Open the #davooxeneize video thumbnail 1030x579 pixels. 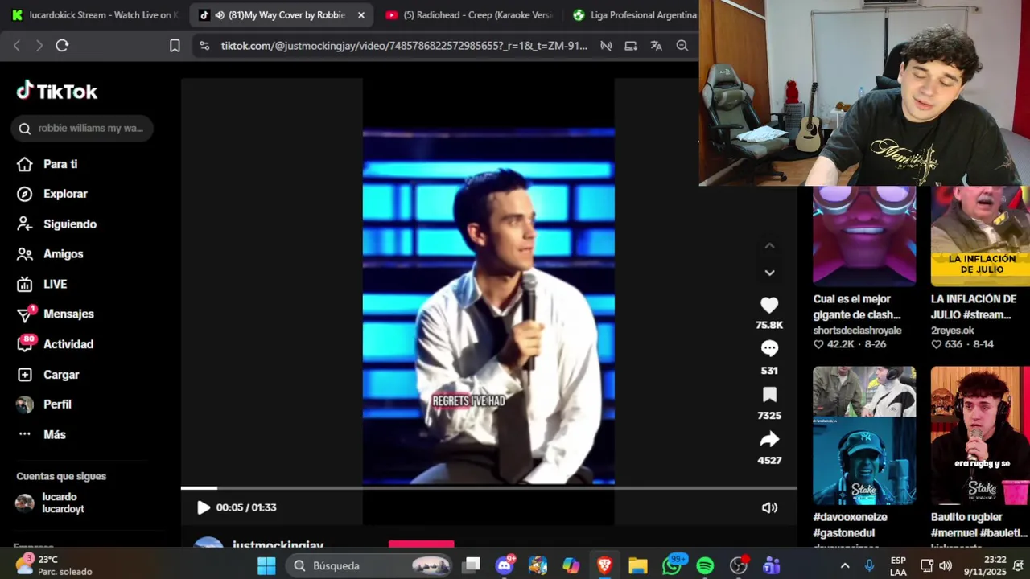tap(864, 436)
